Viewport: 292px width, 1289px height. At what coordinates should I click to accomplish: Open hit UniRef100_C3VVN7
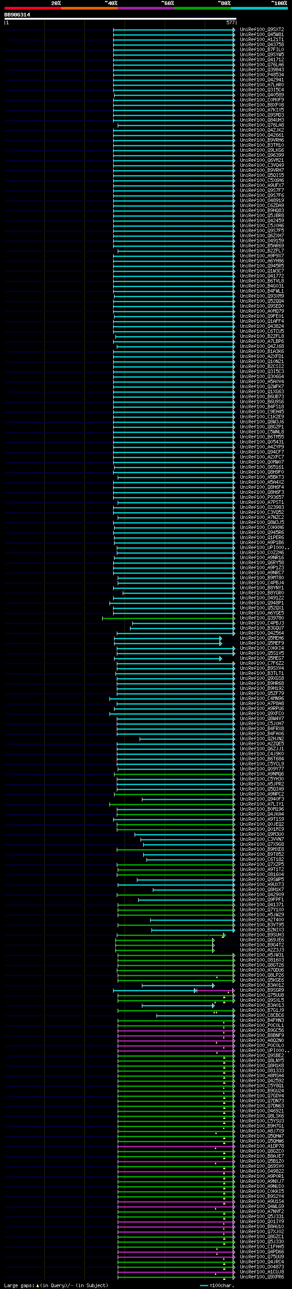pos(262,839)
